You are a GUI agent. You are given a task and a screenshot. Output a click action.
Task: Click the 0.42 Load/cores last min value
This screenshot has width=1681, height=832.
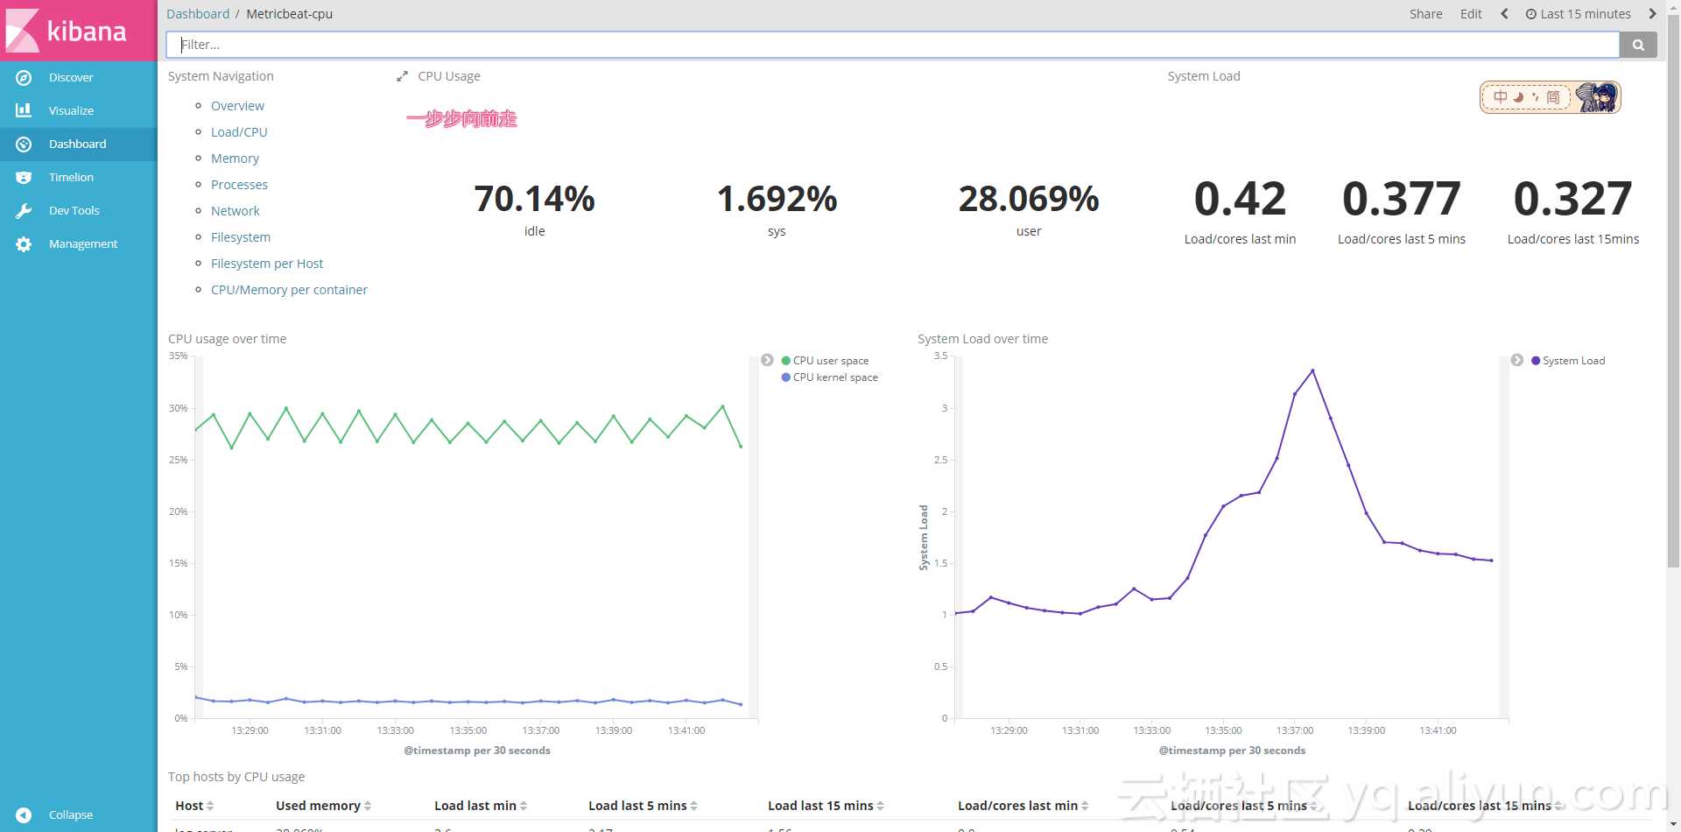click(1240, 199)
